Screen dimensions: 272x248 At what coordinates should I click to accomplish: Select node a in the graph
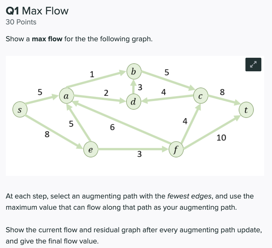(66, 96)
